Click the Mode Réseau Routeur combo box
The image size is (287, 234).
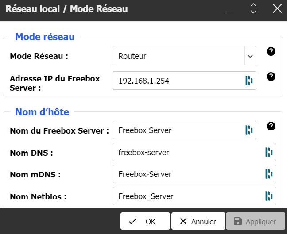point(185,56)
